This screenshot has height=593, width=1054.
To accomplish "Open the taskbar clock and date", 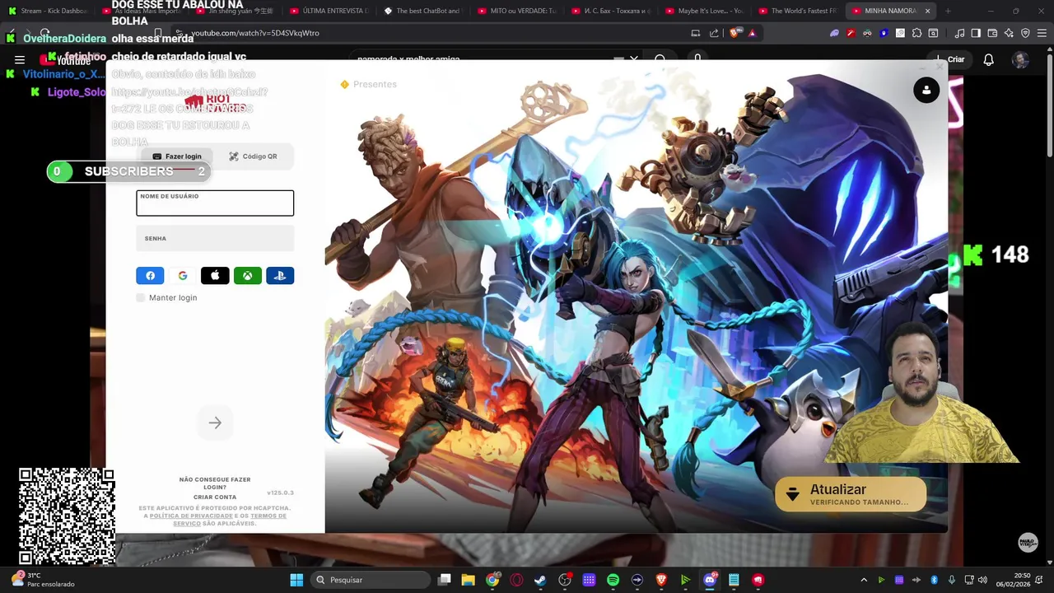I will (x=1013, y=580).
